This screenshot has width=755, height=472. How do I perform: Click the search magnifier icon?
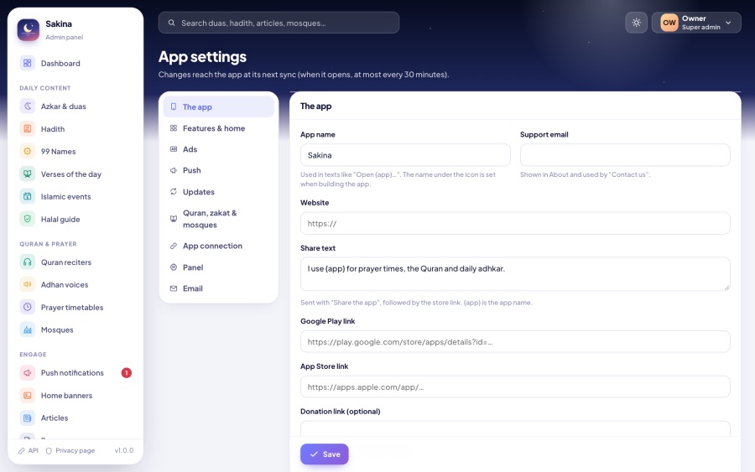[x=171, y=23]
